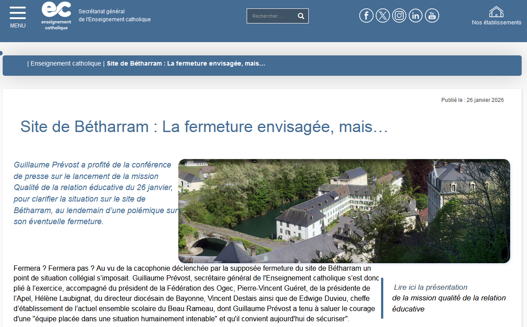Click the current page title in breadcrumb
The width and height of the screenshot is (527, 327).
coord(186,63)
